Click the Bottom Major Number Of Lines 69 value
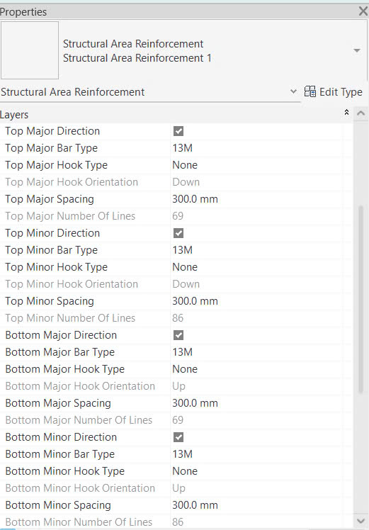369x530 pixels. click(x=178, y=420)
